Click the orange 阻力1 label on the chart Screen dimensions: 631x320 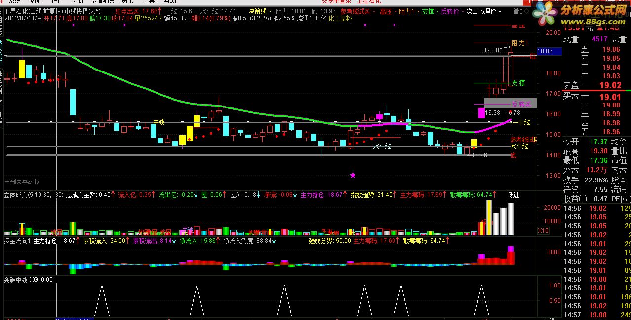(x=519, y=43)
